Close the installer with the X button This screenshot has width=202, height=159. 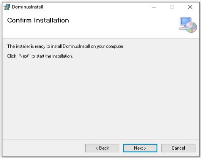click(x=190, y=7)
